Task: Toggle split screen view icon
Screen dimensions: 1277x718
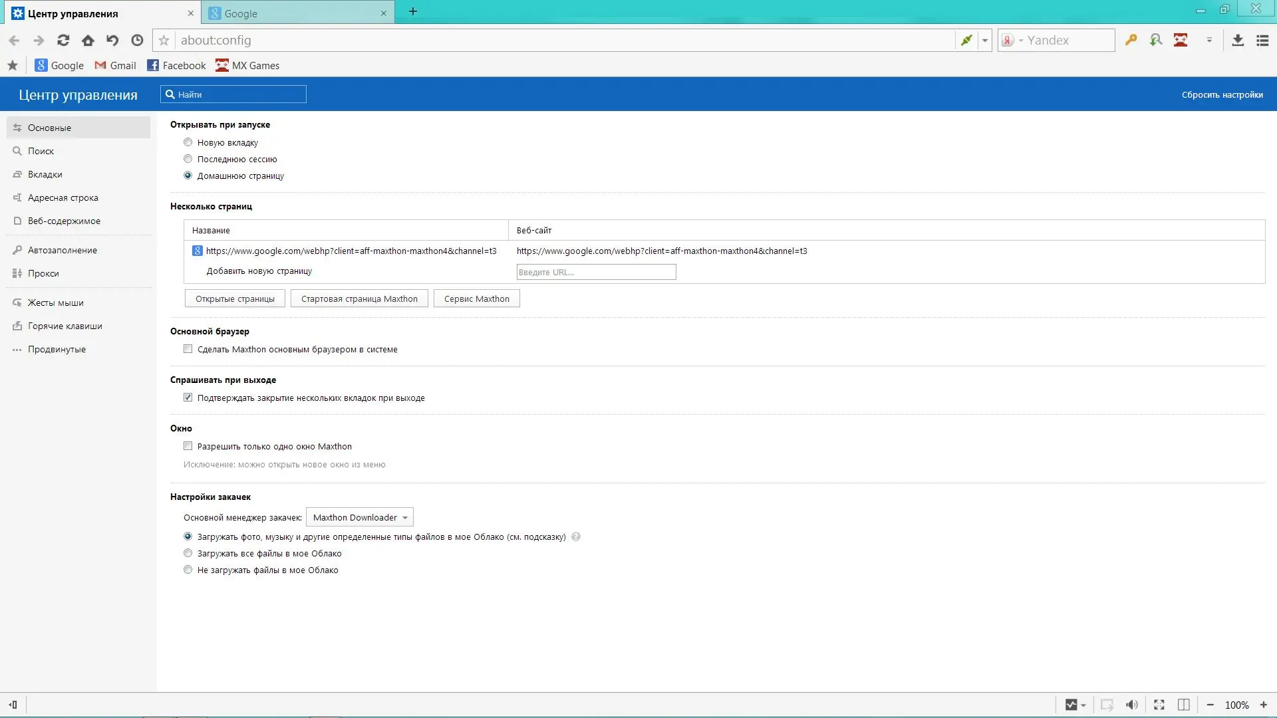Action: (1184, 705)
